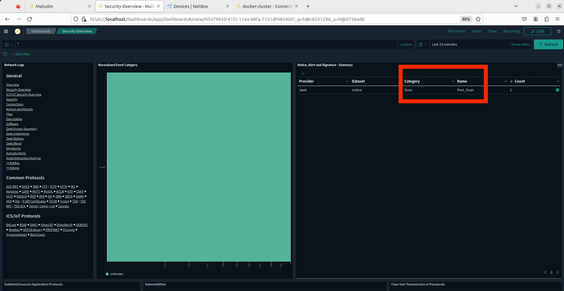Open the hamburger navigation menu
Screen dimensions: 564x291
[x=6, y=31]
